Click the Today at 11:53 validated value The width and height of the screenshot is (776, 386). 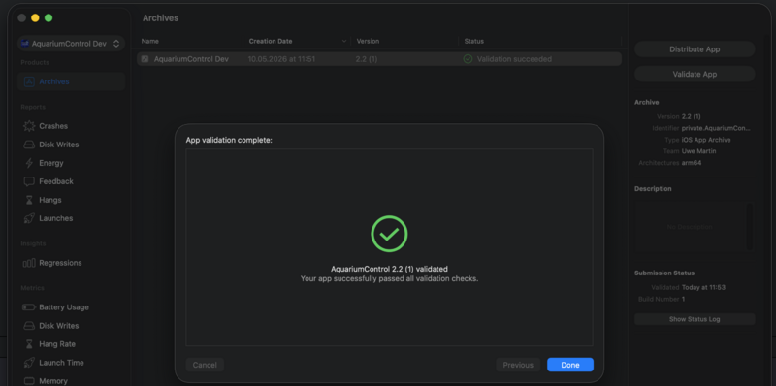[704, 287]
